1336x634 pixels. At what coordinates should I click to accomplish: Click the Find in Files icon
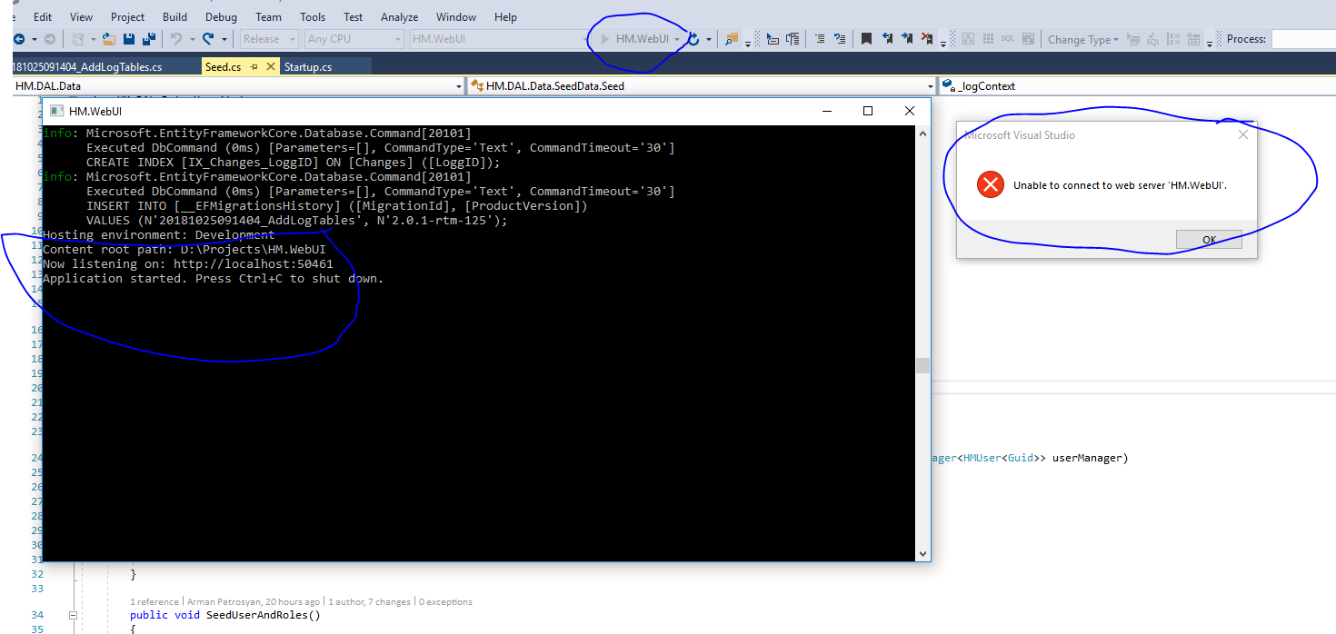(x=732, y=39)
